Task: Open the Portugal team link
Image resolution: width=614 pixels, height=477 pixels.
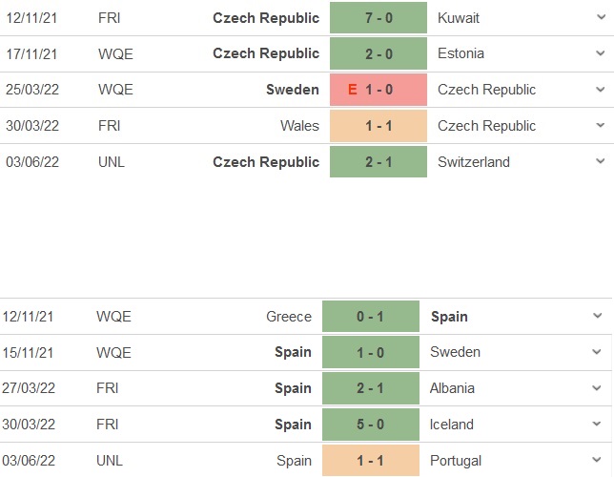Action: click(458, 461)
